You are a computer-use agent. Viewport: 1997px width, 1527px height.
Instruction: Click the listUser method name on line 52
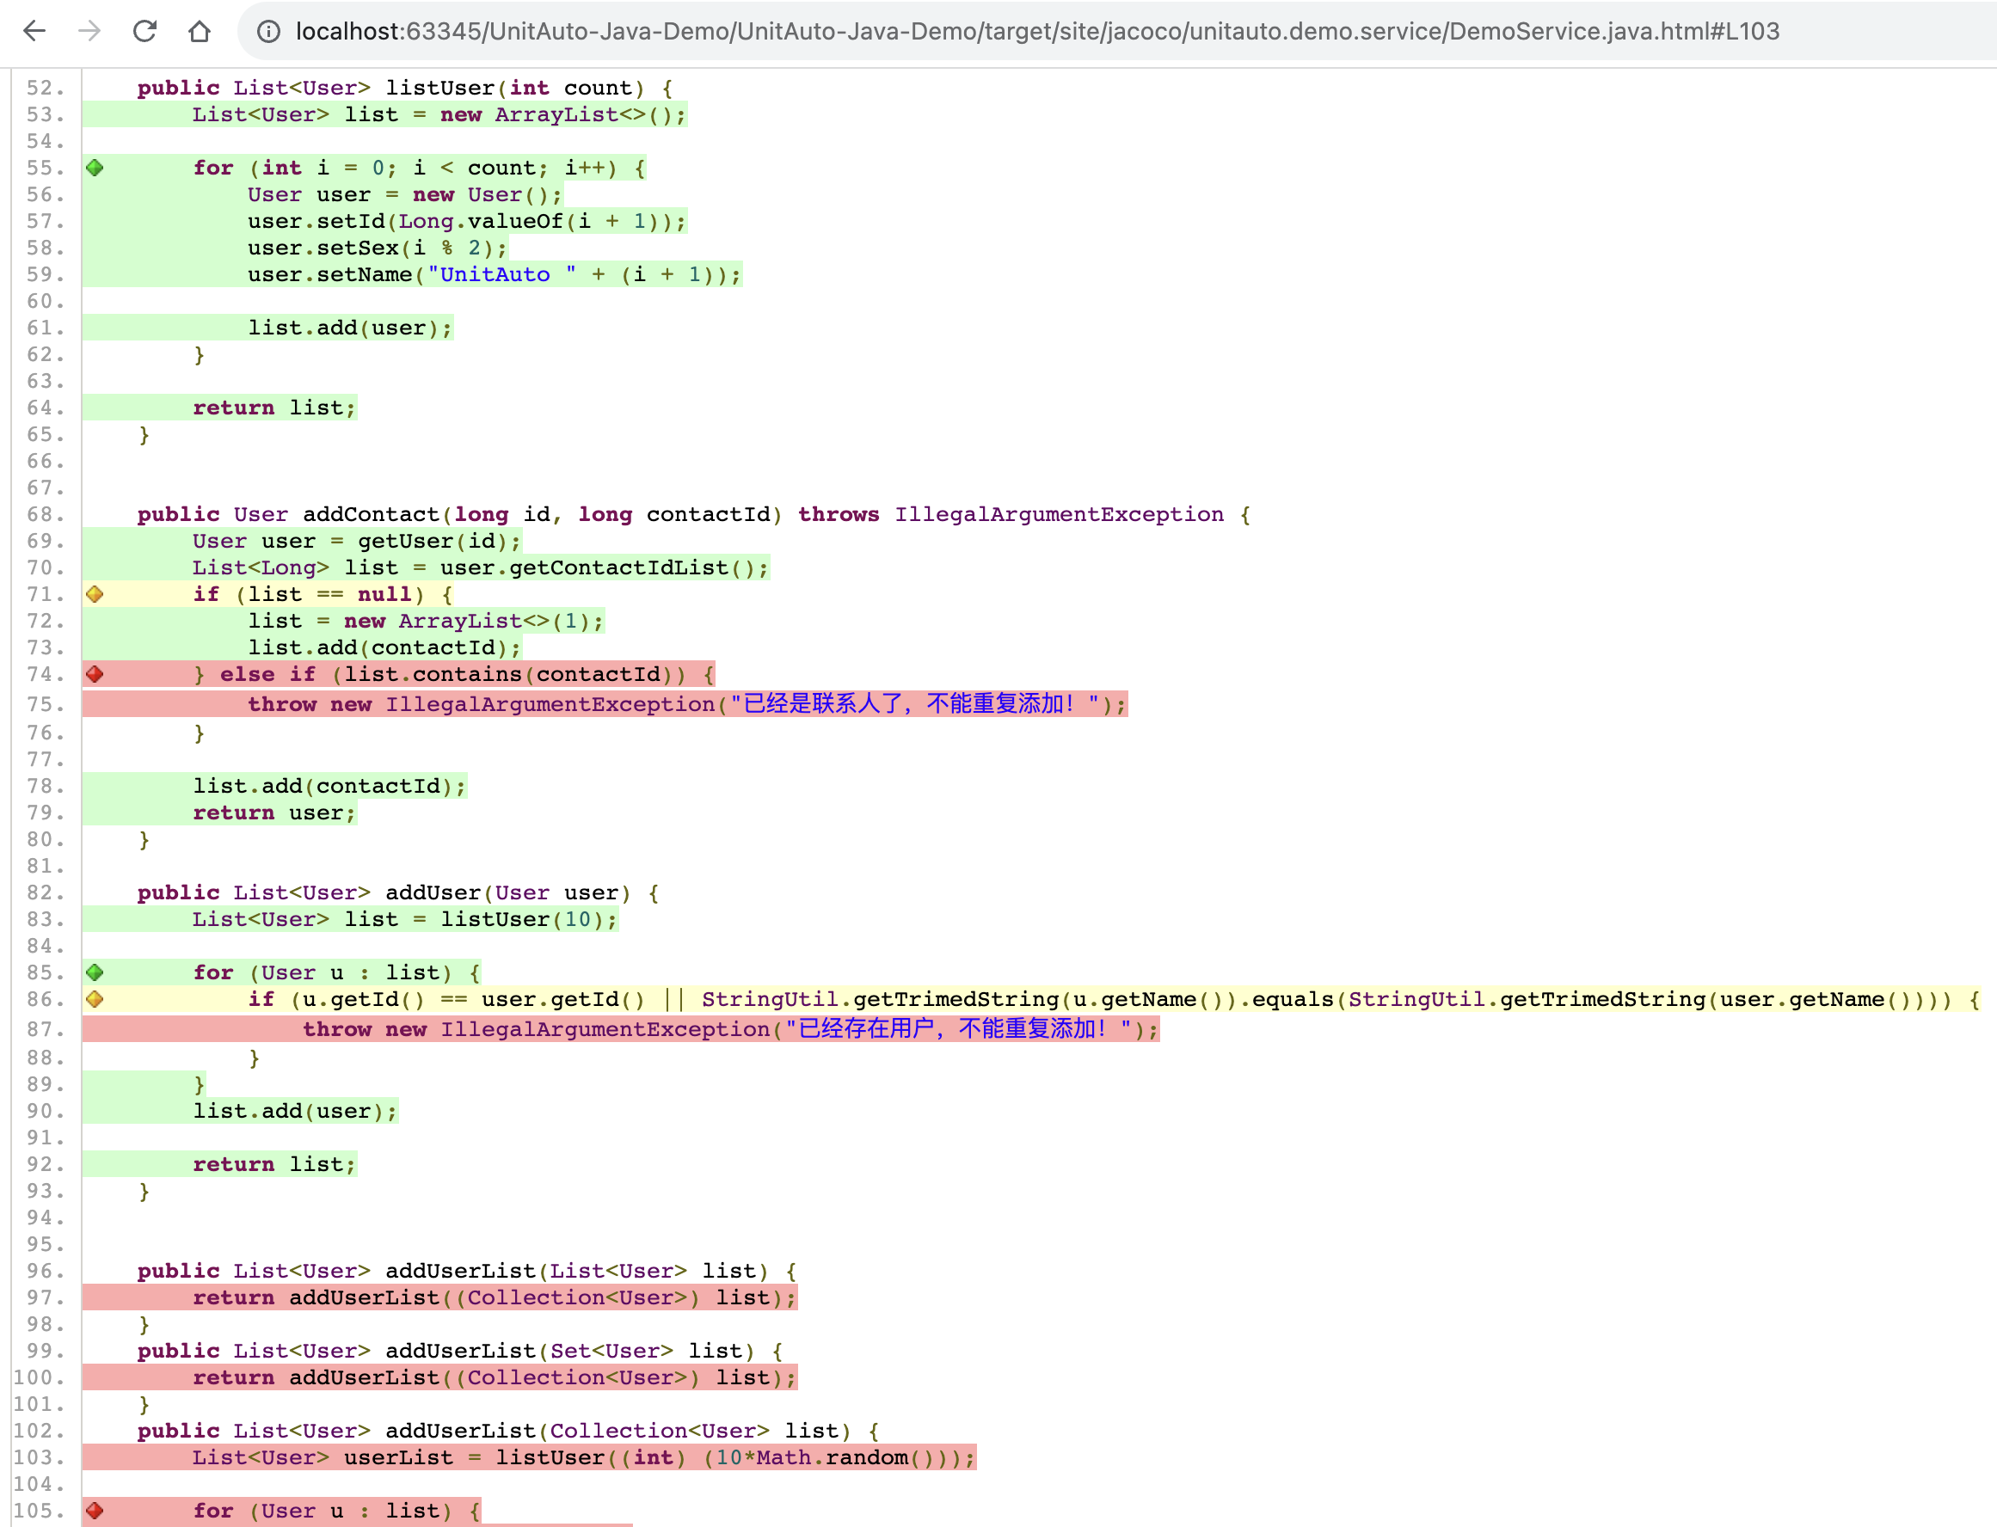pyautogui.click(x=440, y=89)
